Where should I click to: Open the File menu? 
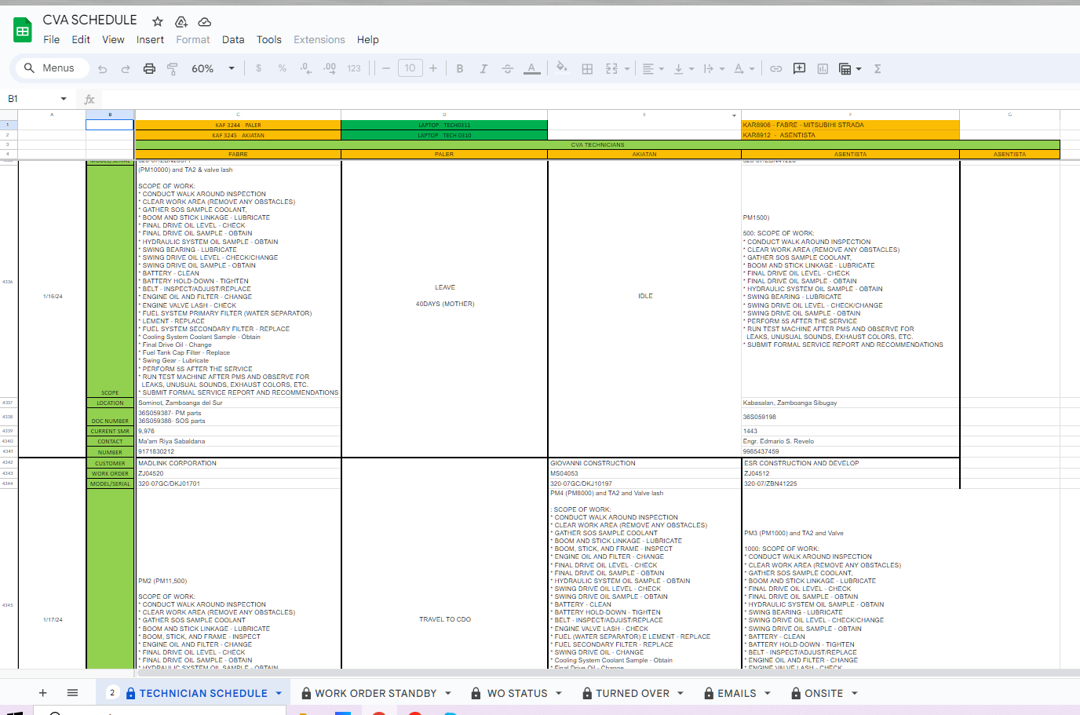point(52,40)
